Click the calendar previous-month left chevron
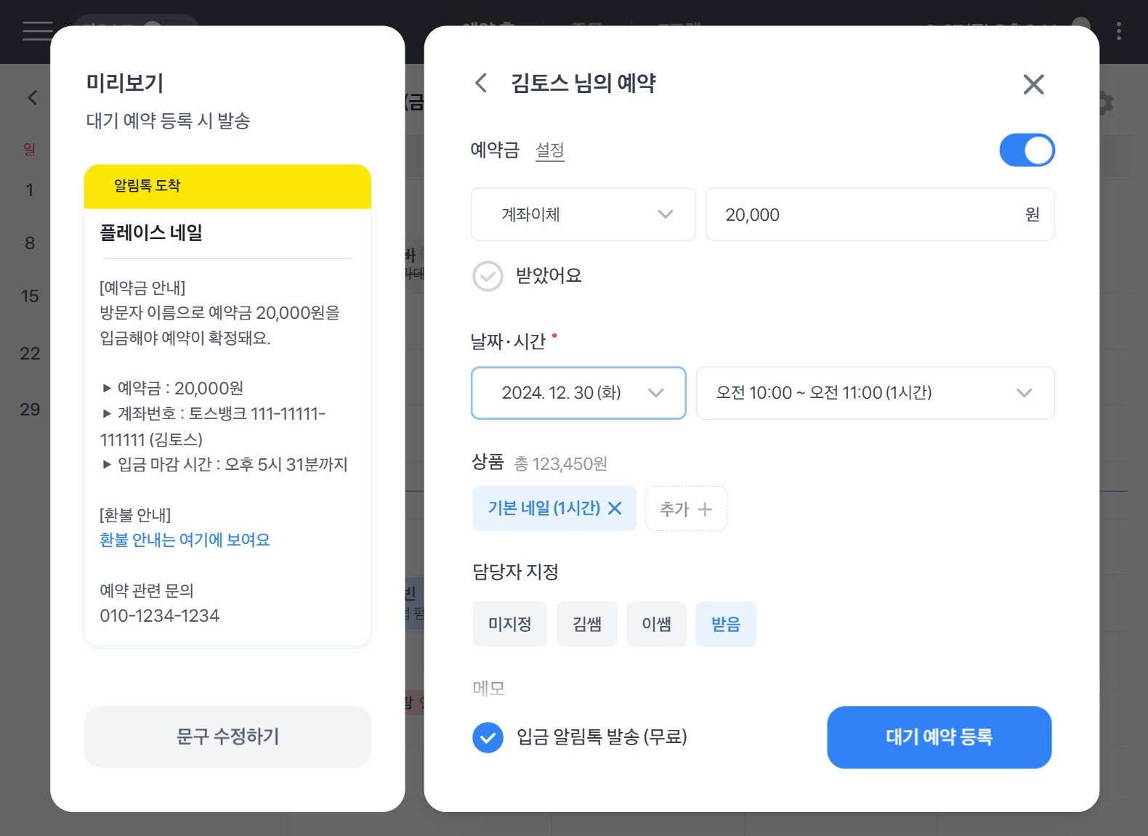Screen dimensions: 1148x836 coord(32,97)
